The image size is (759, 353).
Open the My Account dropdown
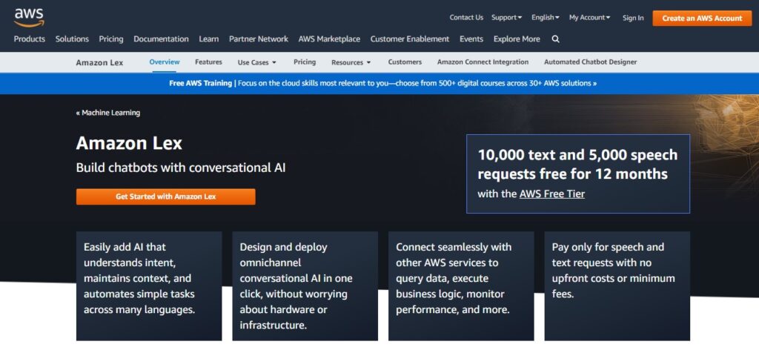click(589, 18)
